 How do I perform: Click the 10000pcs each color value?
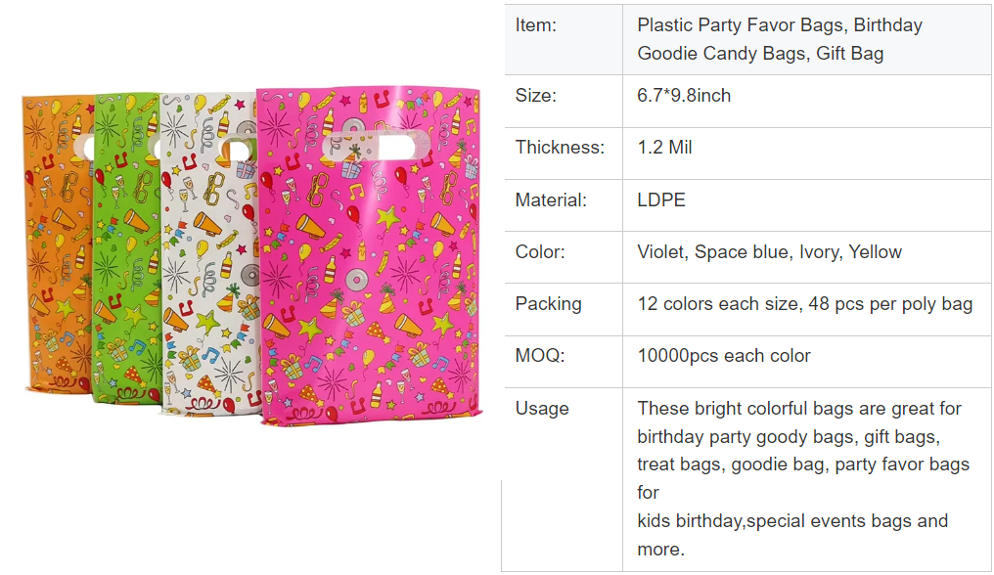(724, 356)
